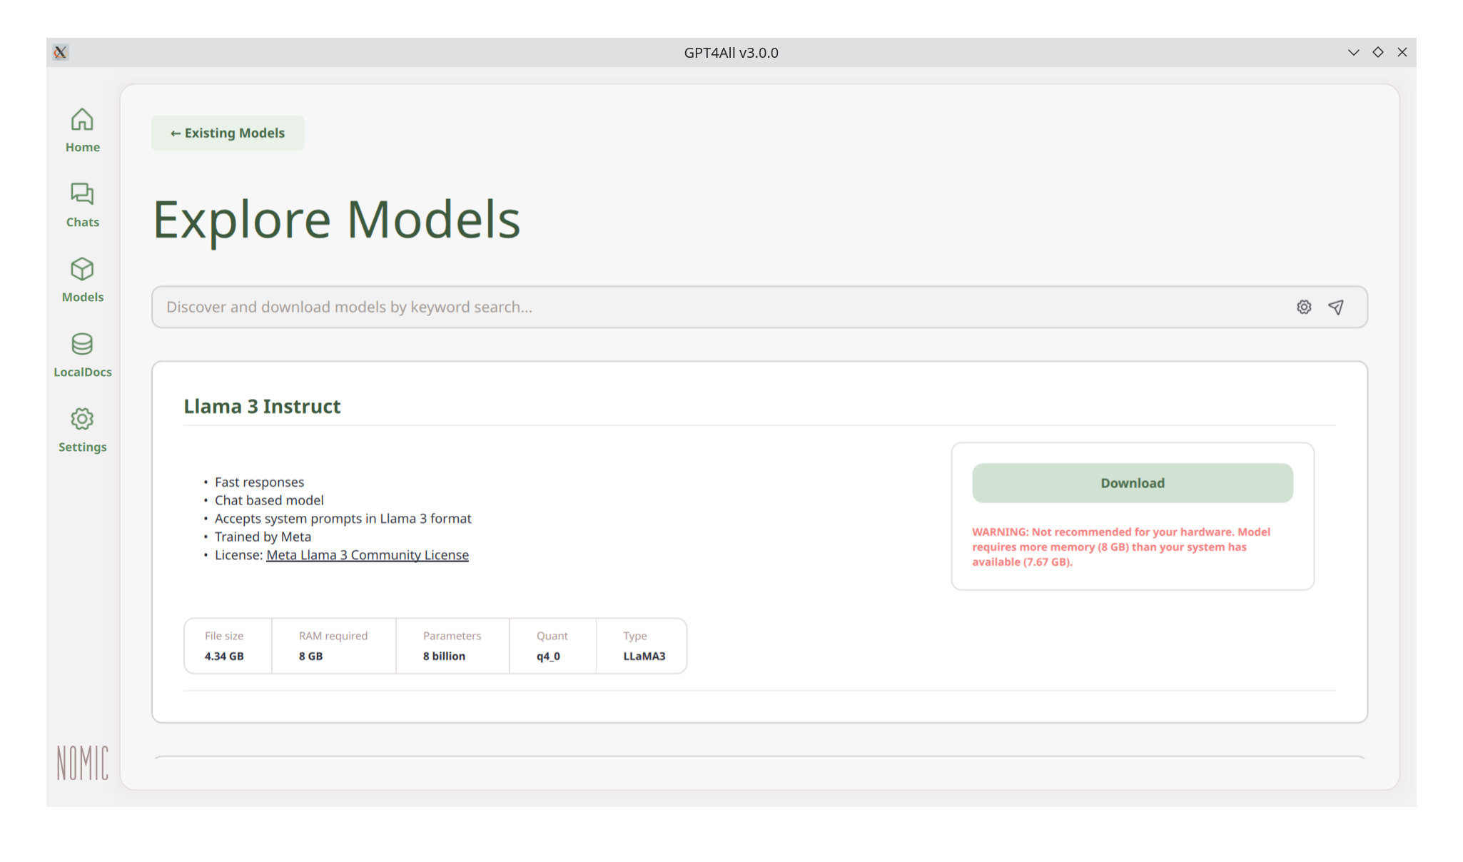Click the X11 window menu icon
Image resolution: width=1463 pixels, height=862 pixels.
pyautogui.click(x=61, y=52)
